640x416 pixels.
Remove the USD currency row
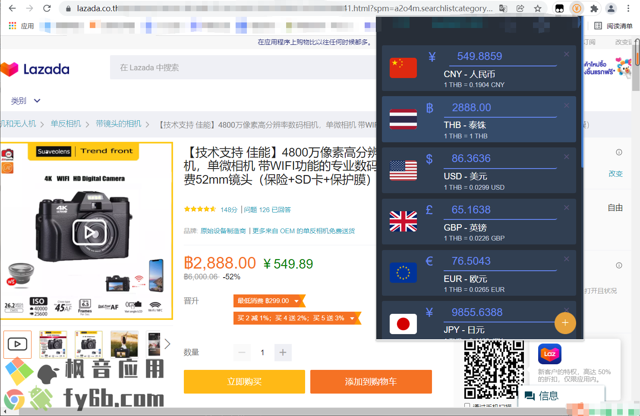(567, 156)
